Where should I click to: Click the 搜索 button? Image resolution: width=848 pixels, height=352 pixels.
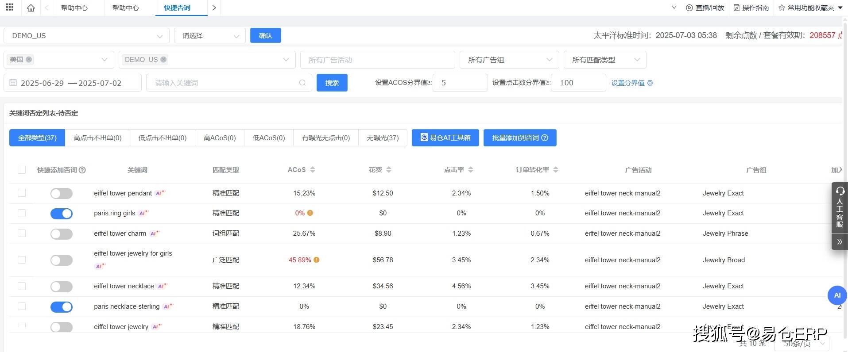332,83
